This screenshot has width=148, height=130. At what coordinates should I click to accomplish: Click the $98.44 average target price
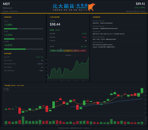coord(55,24)
